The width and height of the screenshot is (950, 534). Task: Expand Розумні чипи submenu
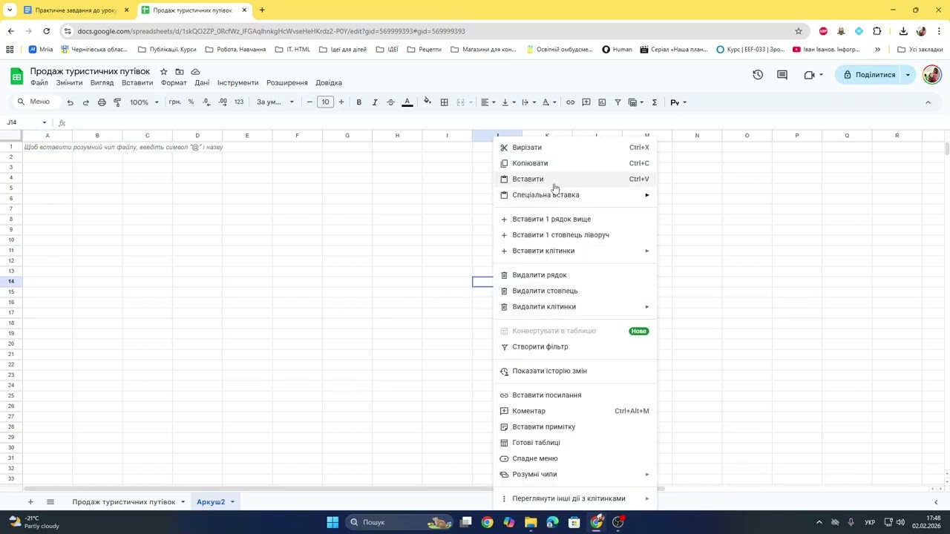575,475
